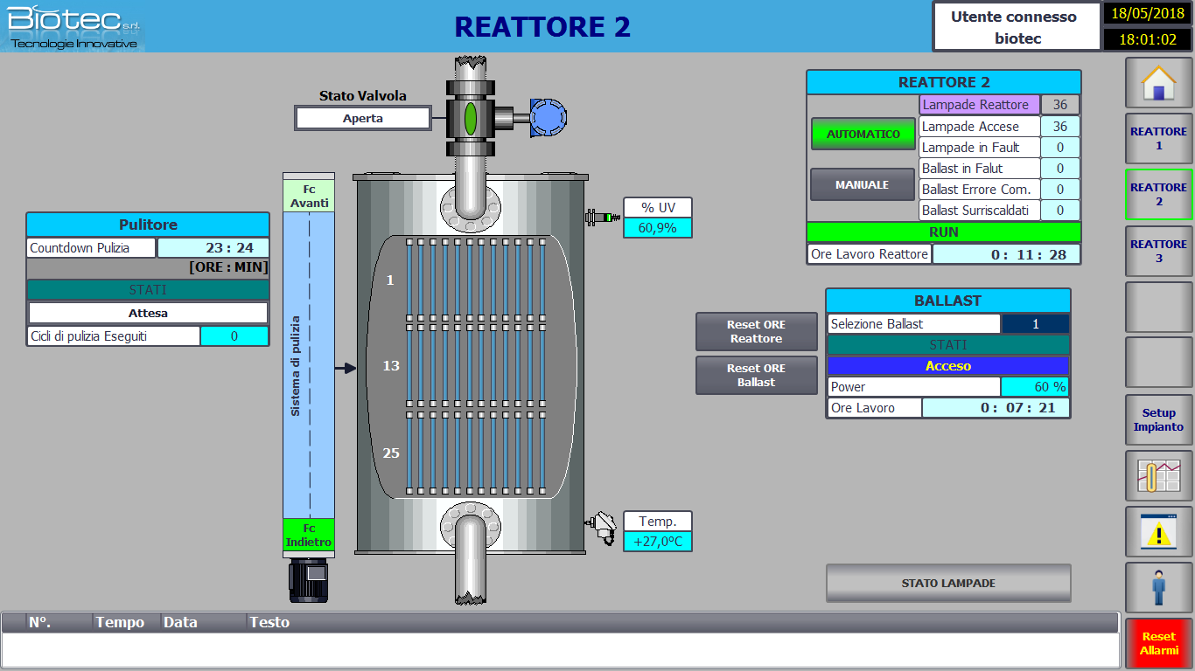Open the trend chart icon

(1158, 476)
